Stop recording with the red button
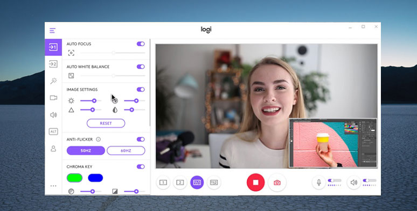Image resolution: width=417 pixels, height=211 pixels. click(255, 183)
